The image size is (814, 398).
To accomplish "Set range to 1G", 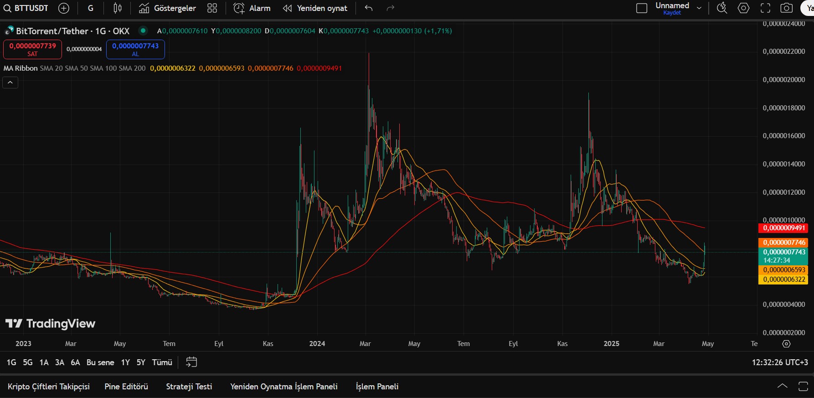I will coord(11,362).
